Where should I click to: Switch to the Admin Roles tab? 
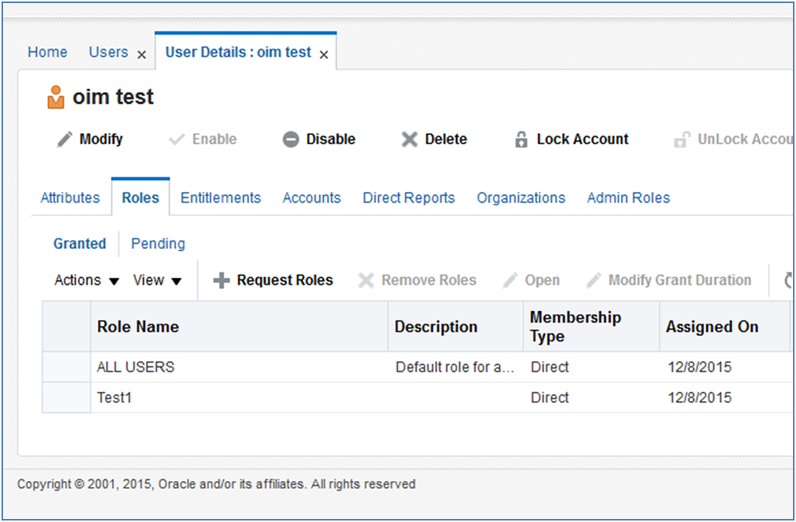pos(628,198)
